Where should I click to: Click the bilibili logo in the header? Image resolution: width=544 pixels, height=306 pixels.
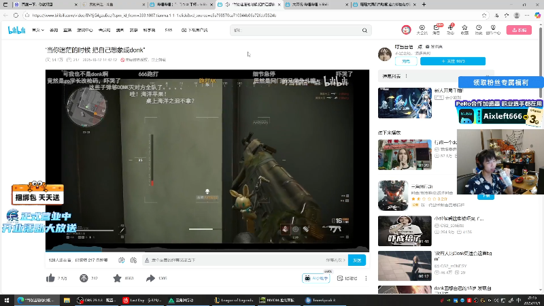tap(16, 30)
